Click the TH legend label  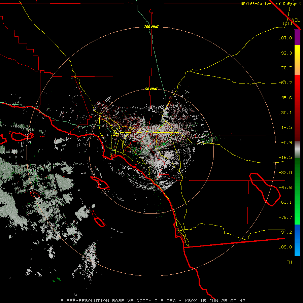point(289,262)
